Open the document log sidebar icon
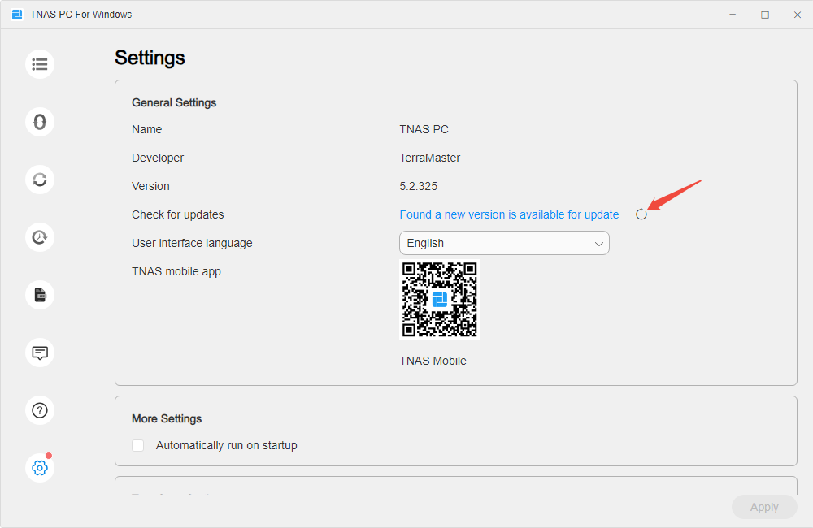813x528 pixels. [x=40, y=296]
